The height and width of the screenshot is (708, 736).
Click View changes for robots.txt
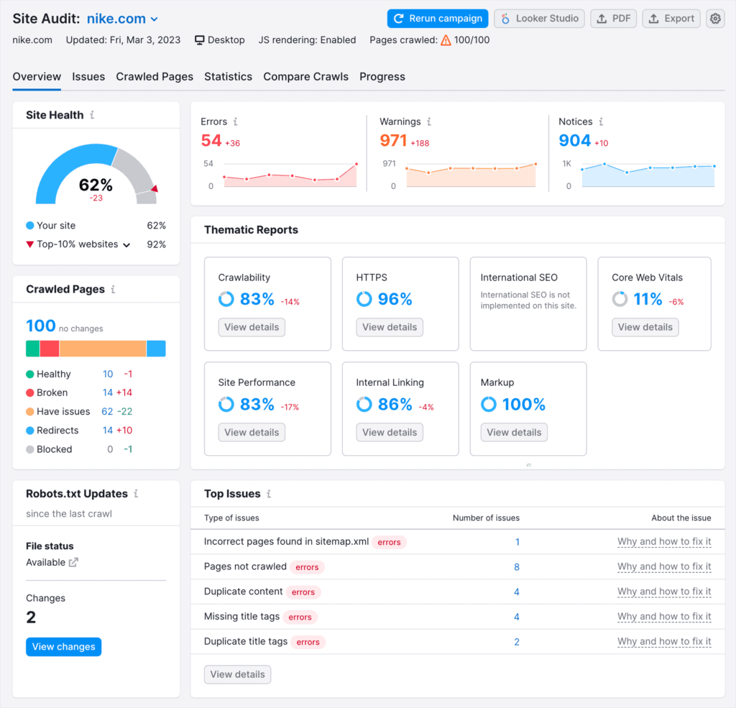click(63, 647)
